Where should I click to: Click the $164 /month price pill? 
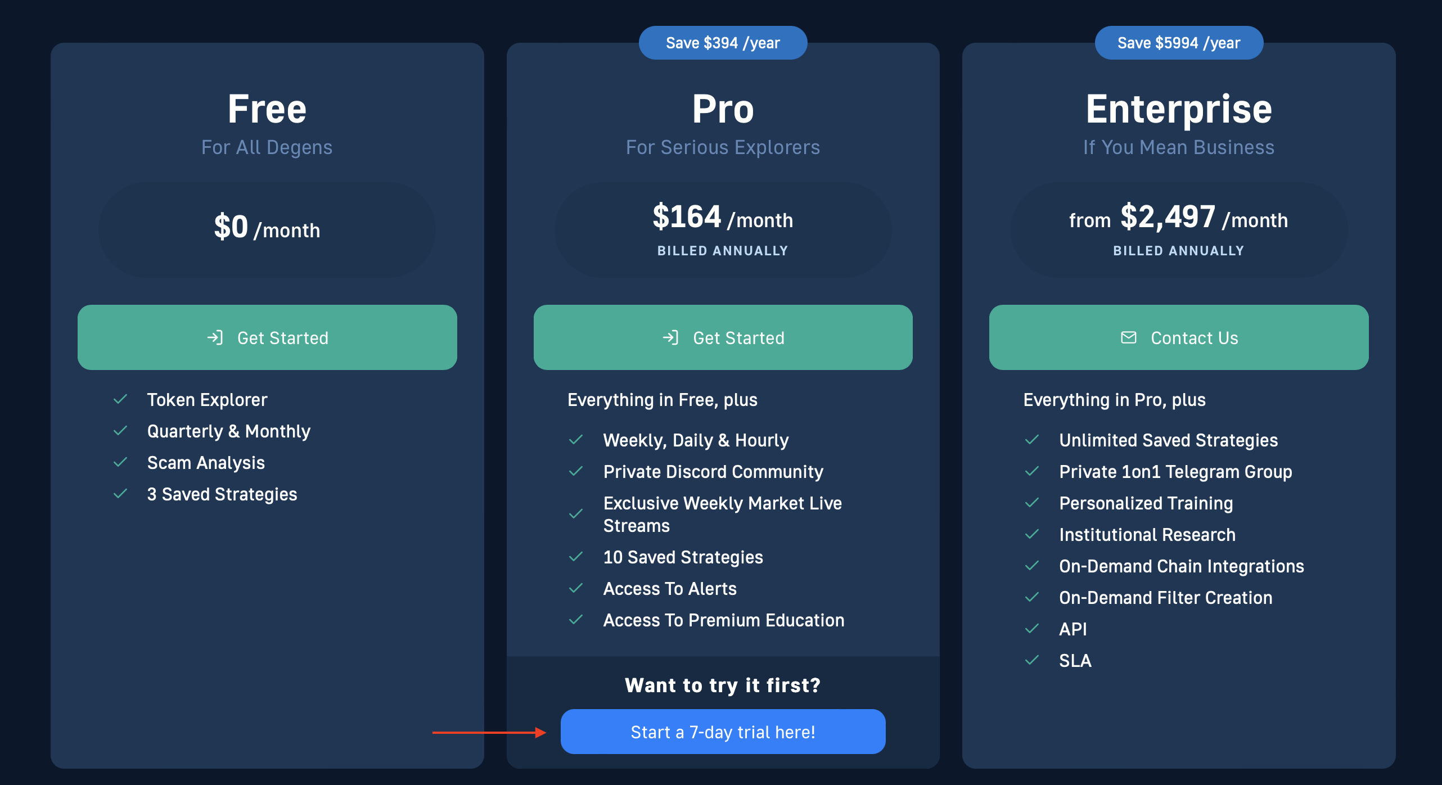723,229
